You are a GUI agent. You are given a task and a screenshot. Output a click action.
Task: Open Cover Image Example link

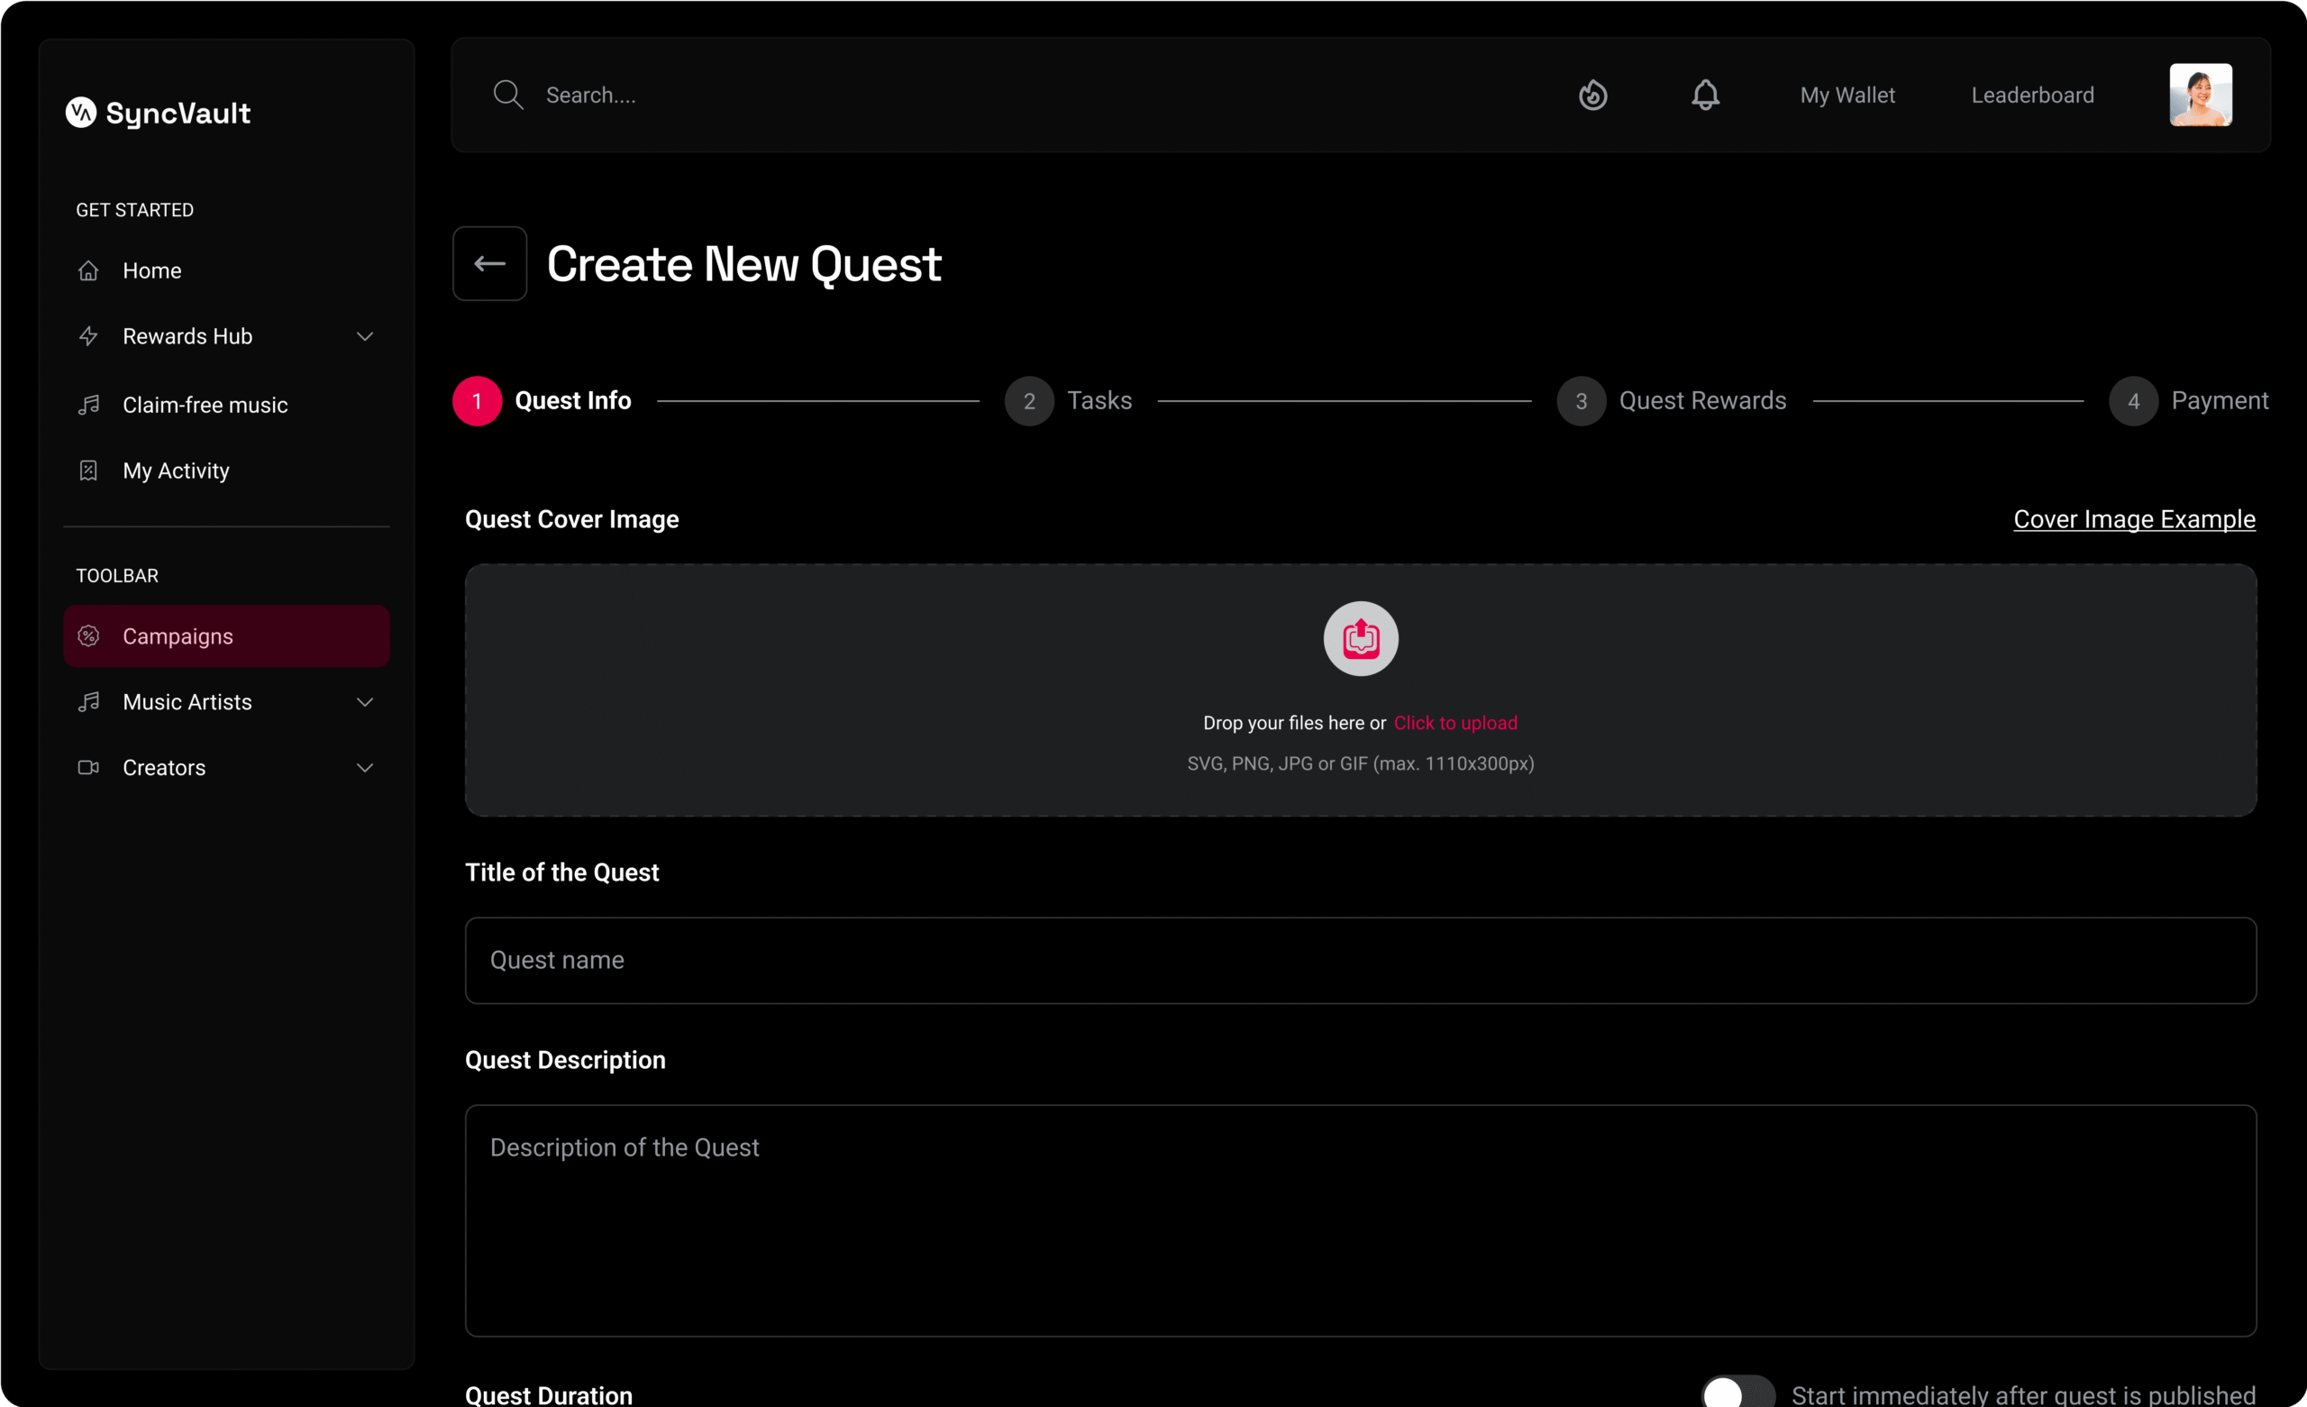[2134, 519]
